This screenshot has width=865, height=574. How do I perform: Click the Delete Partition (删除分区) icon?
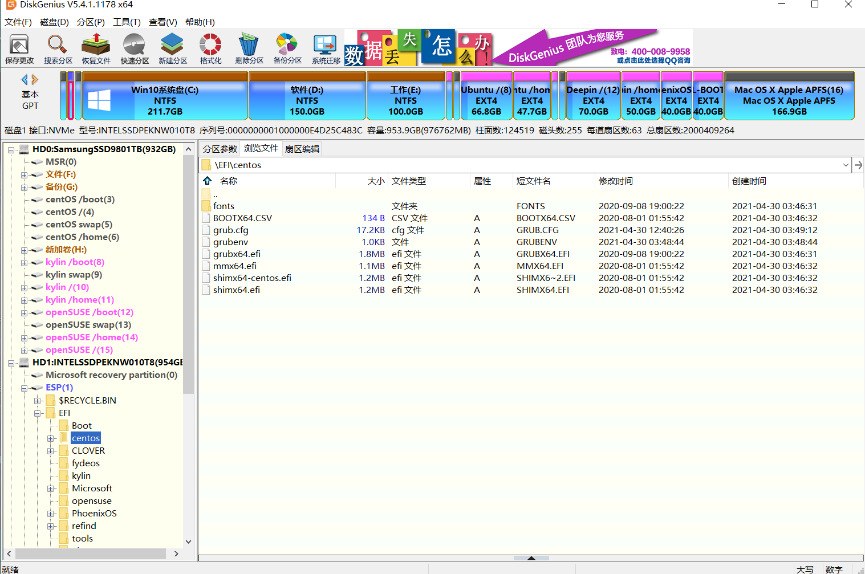[249, 48]
